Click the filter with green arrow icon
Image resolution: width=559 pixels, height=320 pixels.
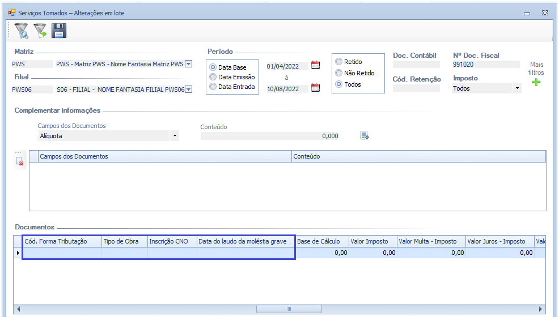[x=40, y=31]
